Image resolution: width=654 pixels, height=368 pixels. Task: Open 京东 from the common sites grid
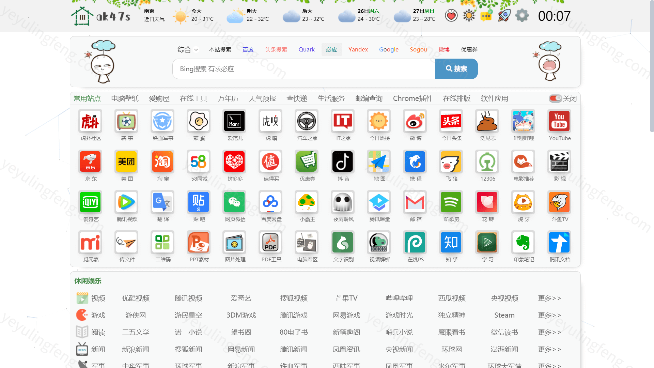[x=90, y=162]
